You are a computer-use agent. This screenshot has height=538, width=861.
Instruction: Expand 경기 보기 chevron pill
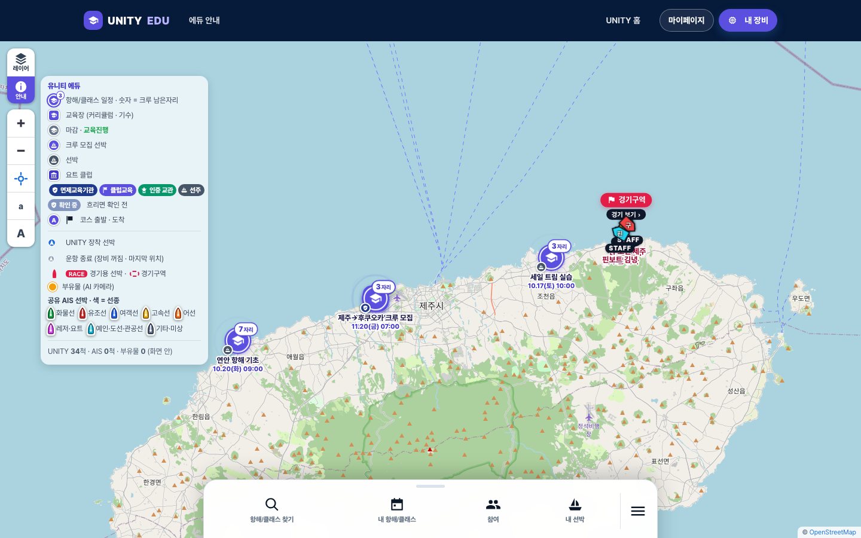coord(626,215)
